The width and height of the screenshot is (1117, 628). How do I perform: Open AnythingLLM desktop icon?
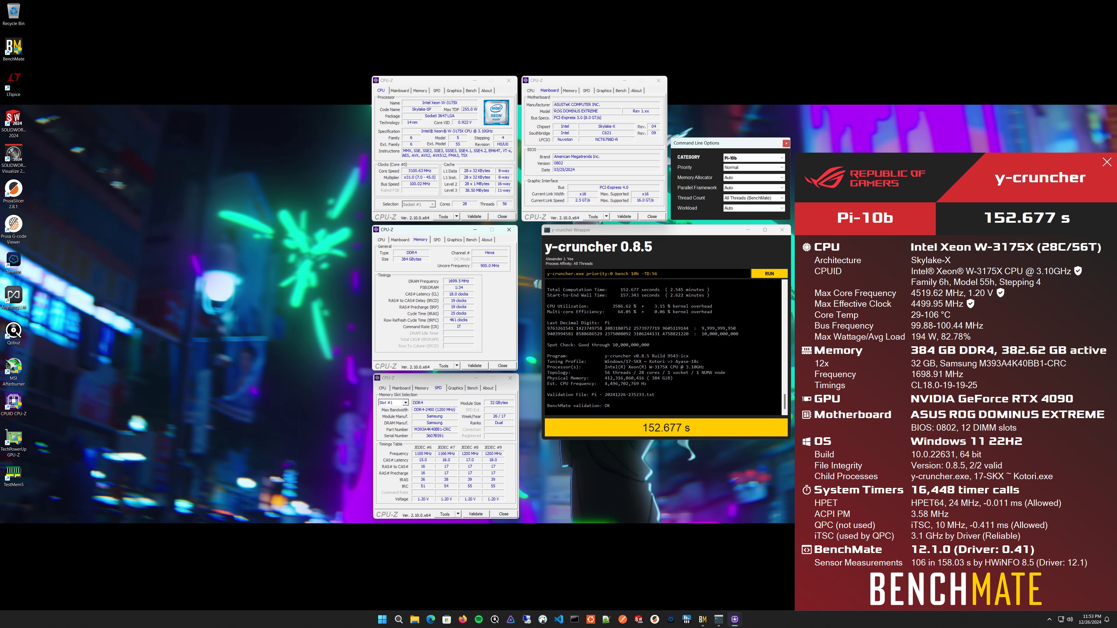point(13,298)
